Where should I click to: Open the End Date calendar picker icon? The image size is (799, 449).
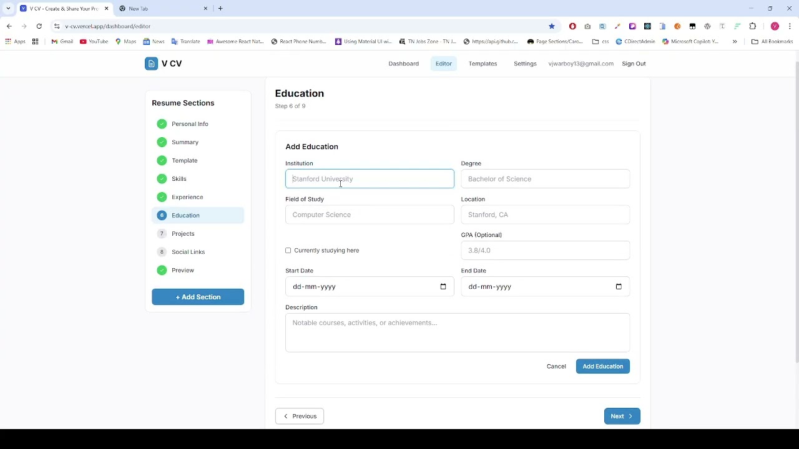click(x=619, y=287)
